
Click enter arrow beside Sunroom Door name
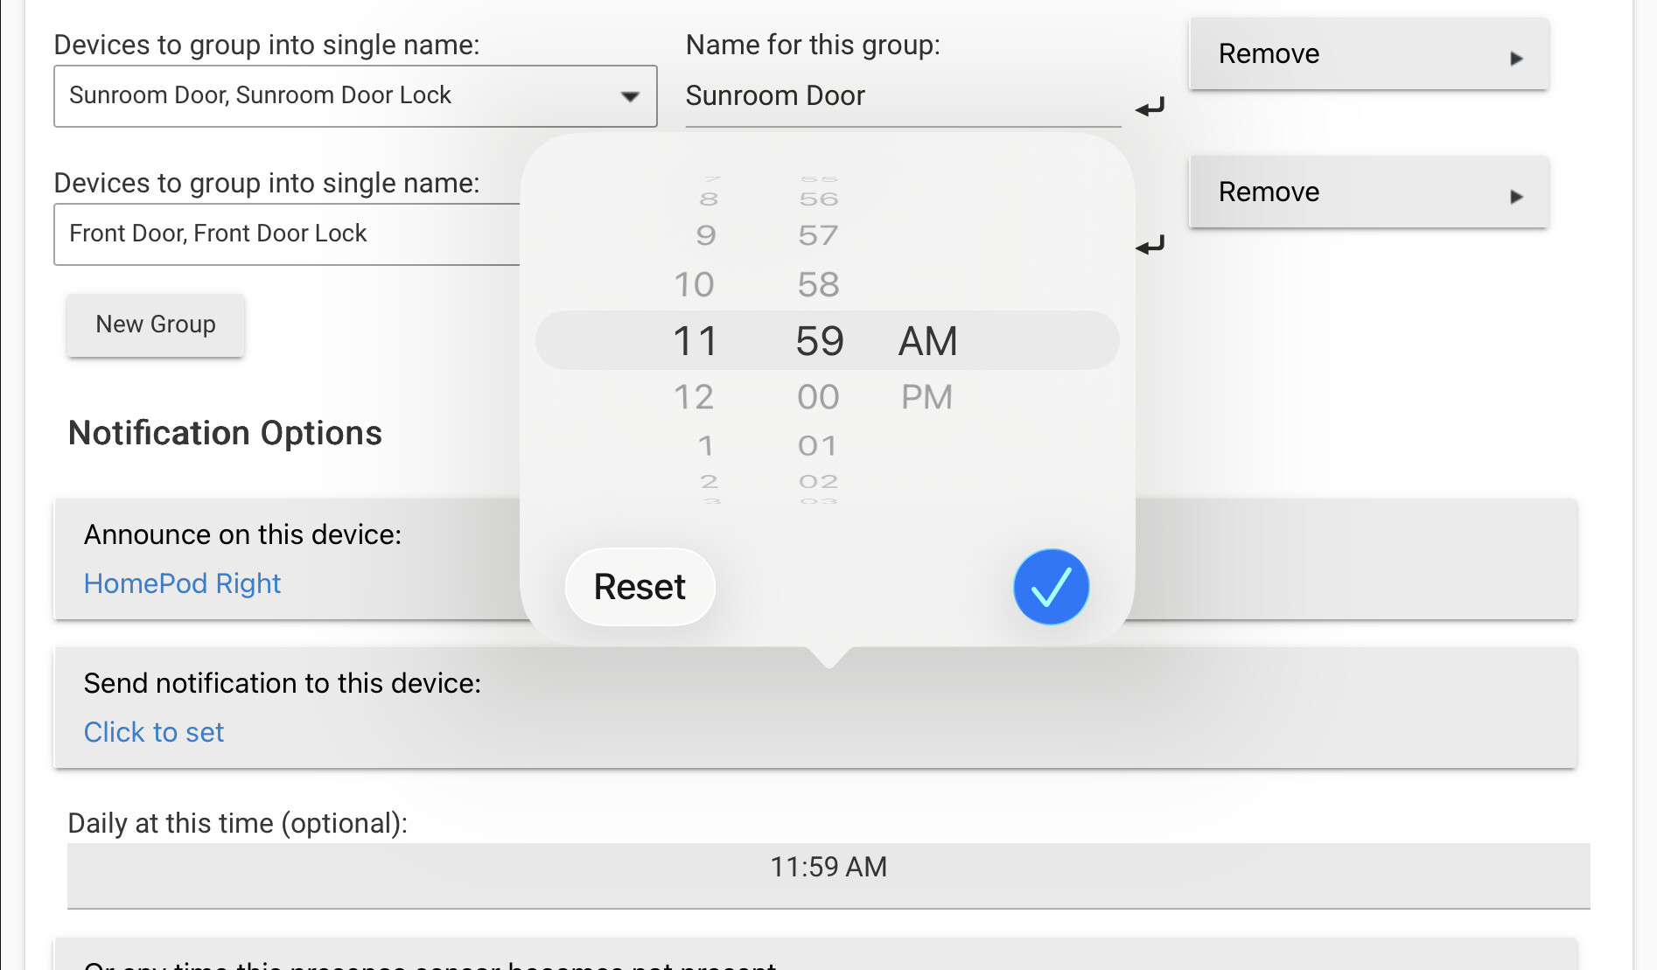[1150, 108]
